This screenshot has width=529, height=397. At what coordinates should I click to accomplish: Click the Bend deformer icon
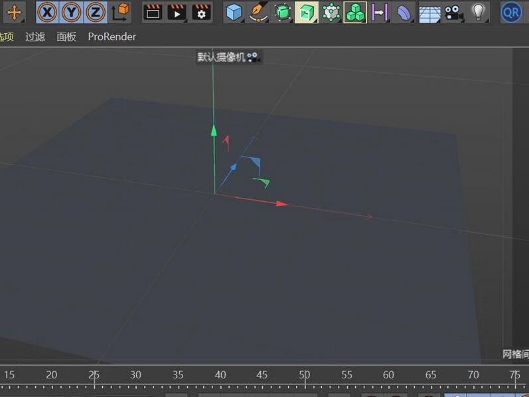pyautogui.click(x=404, y=12)
